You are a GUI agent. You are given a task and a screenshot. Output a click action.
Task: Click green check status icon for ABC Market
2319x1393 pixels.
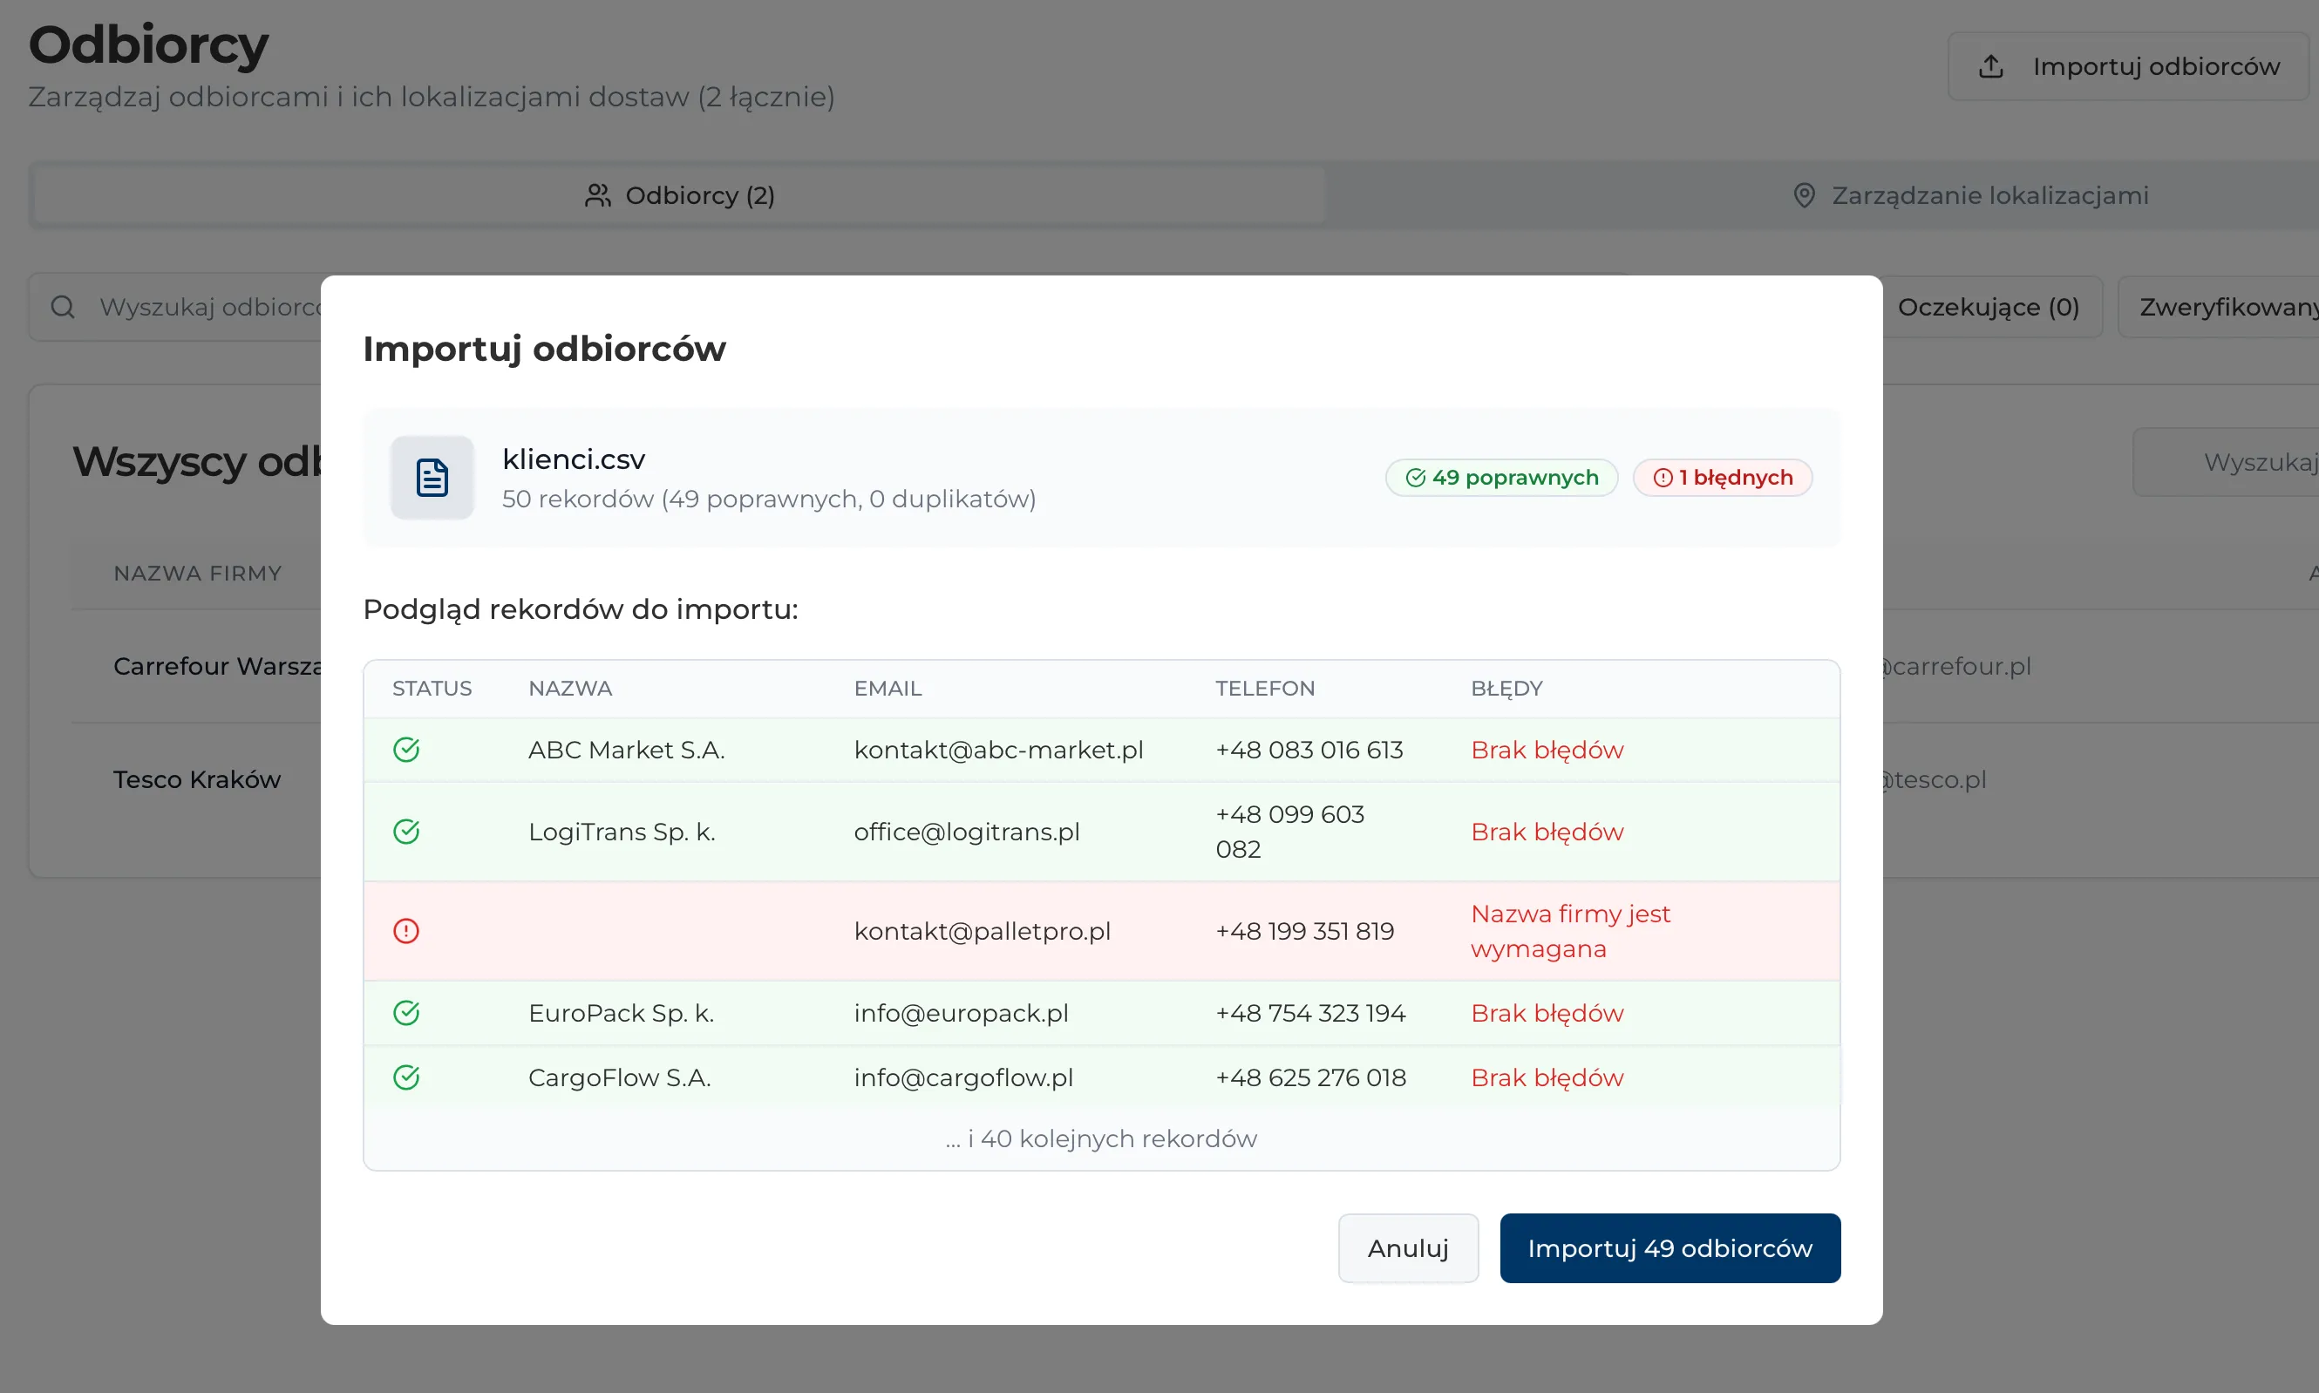(x=405, y=750)
